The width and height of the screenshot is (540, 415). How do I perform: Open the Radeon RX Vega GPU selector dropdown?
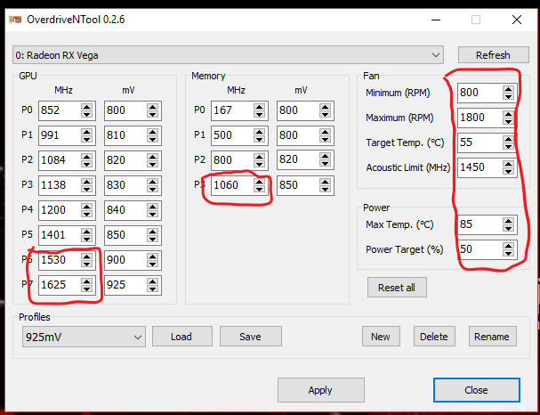(228, 55)
